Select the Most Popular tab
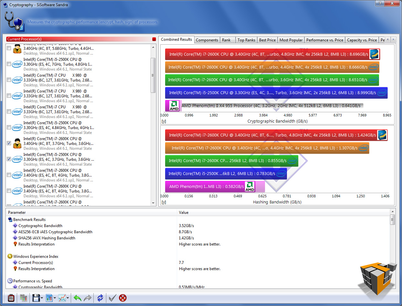Viewport: 402px width, 306px height. coord(291,40)
